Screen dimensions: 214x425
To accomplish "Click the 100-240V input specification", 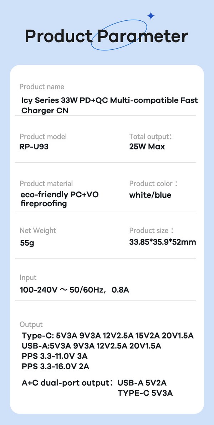I will (x=74, y=290).
